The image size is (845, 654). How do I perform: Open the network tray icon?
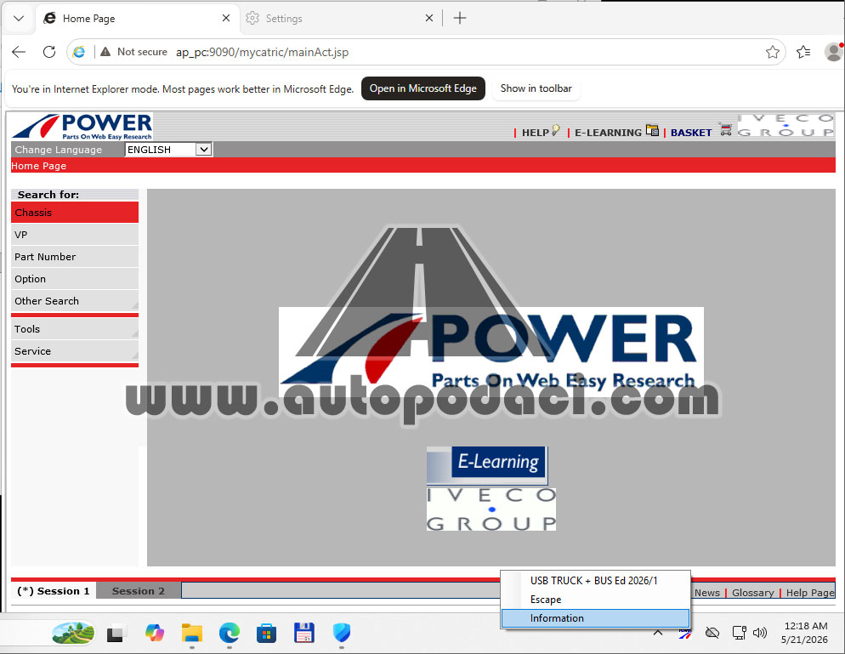739,633
